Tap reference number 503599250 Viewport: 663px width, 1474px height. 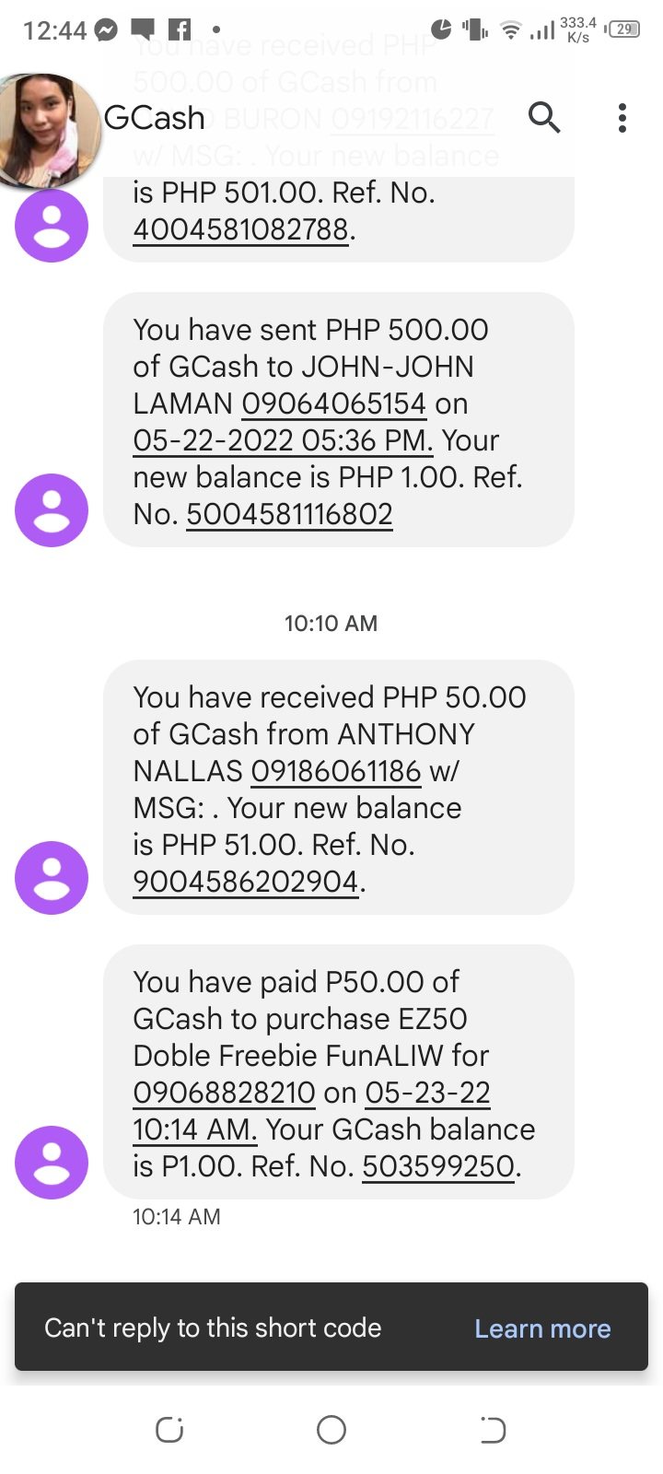click(x=438, y=1166)
